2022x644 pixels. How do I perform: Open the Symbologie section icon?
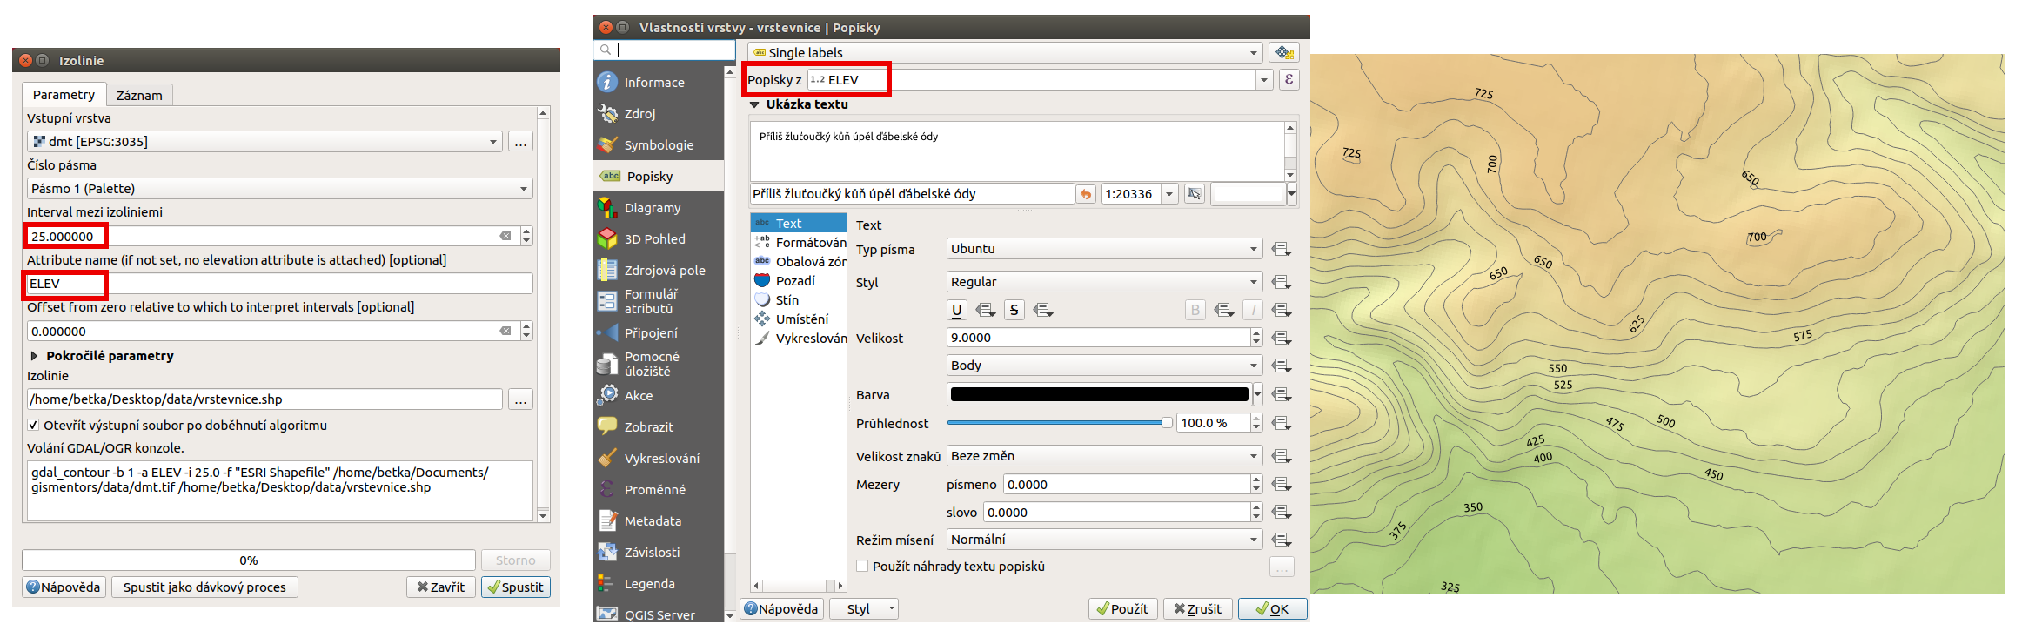tap(607, 144)
